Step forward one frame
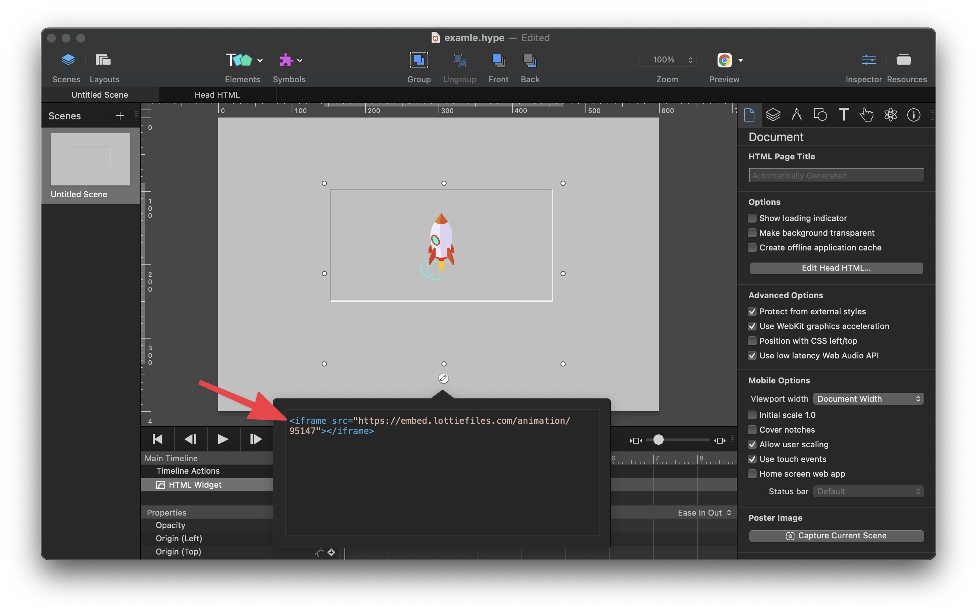Viewport: 977px width, 614px height. 256,439
